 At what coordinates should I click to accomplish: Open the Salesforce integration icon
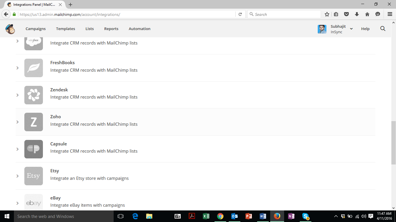point(34,44)
